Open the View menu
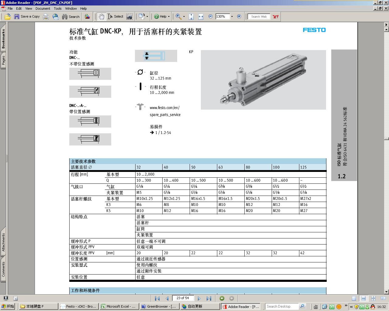The height and width of the screenshot is (311, 389). point(29,9)
